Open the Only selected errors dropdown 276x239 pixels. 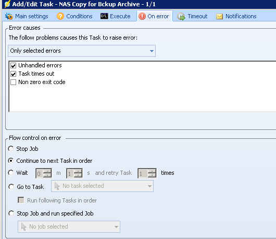[x=82, y=51]
